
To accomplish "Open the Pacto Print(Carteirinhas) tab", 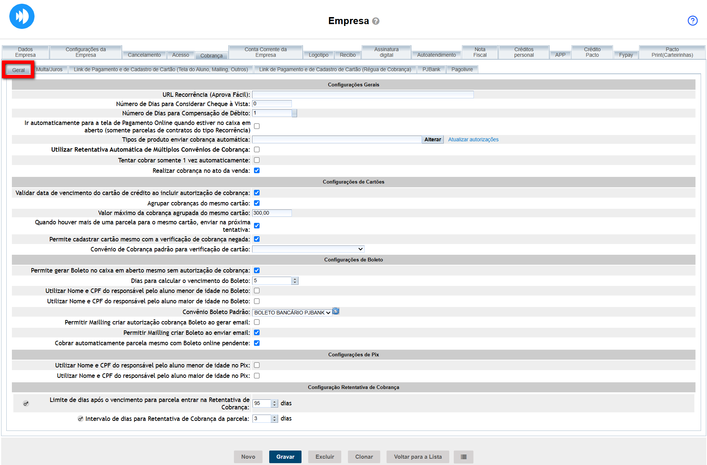I will (672, 52).
